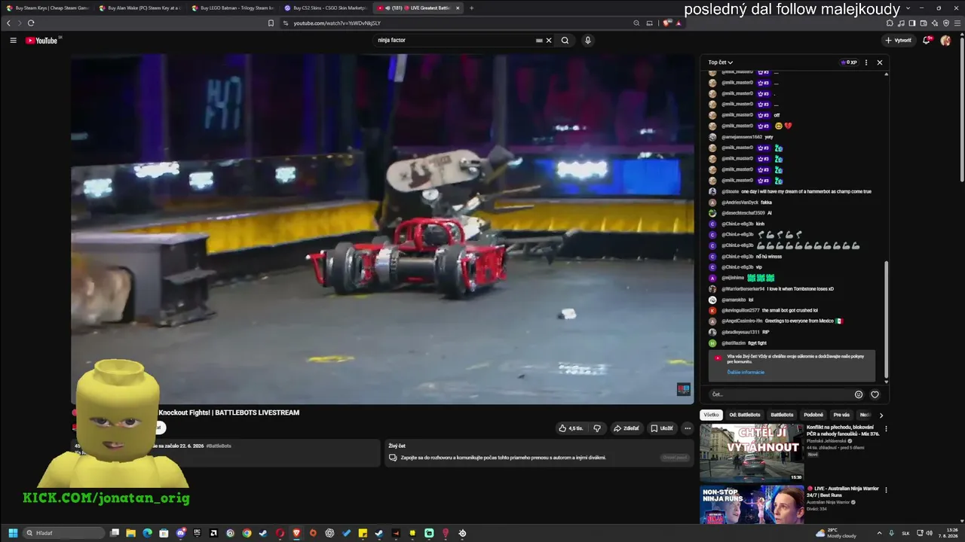Select the 'Pre vás' filter chip
Image resolution: width=965 pixels, height=542 pixels.
click(x=841, y=415)
